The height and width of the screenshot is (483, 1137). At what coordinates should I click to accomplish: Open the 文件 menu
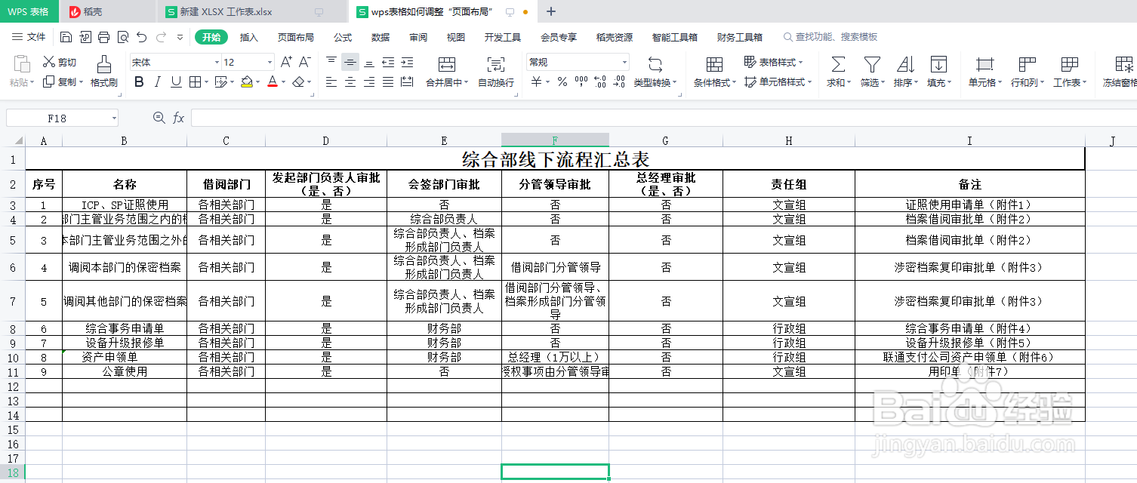click(x=29, y=37)
